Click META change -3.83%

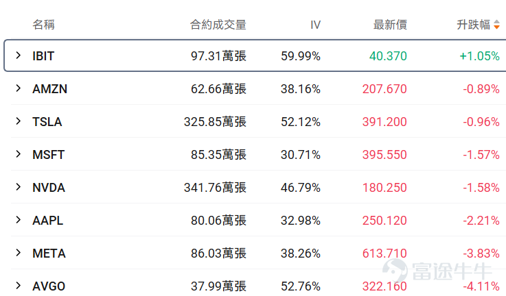coord(481,253)
